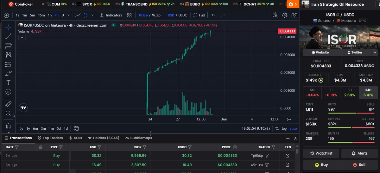Open the Top Traders tab
Image resolution: width=380 pixels, height=173 pixels.
click(50, 138)
